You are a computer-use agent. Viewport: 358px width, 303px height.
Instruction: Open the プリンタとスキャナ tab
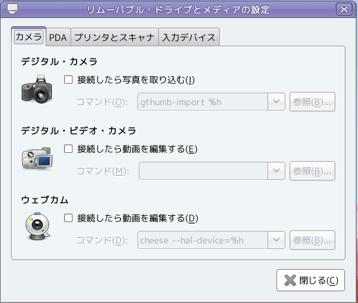pyautogui.click(x=115, y=37)
